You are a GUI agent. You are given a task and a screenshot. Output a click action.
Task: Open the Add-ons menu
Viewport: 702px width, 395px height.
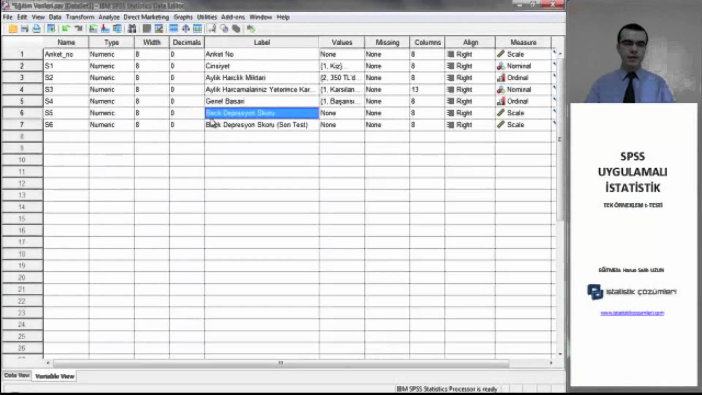(x=233, y=17)
